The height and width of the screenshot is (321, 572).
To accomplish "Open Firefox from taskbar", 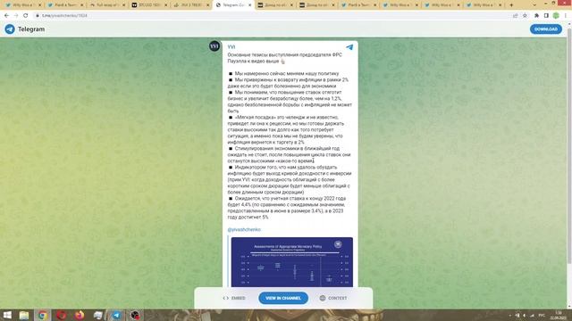I will pos(80,315).
